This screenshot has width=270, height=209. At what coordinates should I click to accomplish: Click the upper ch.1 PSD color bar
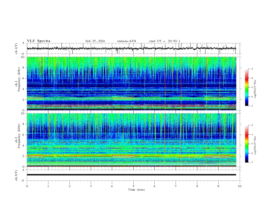[246, 87]
